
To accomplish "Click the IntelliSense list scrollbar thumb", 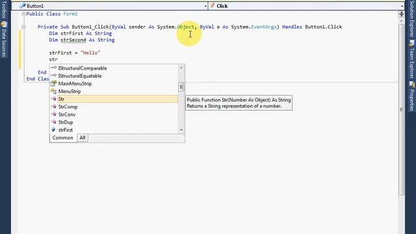I will 181,87.
